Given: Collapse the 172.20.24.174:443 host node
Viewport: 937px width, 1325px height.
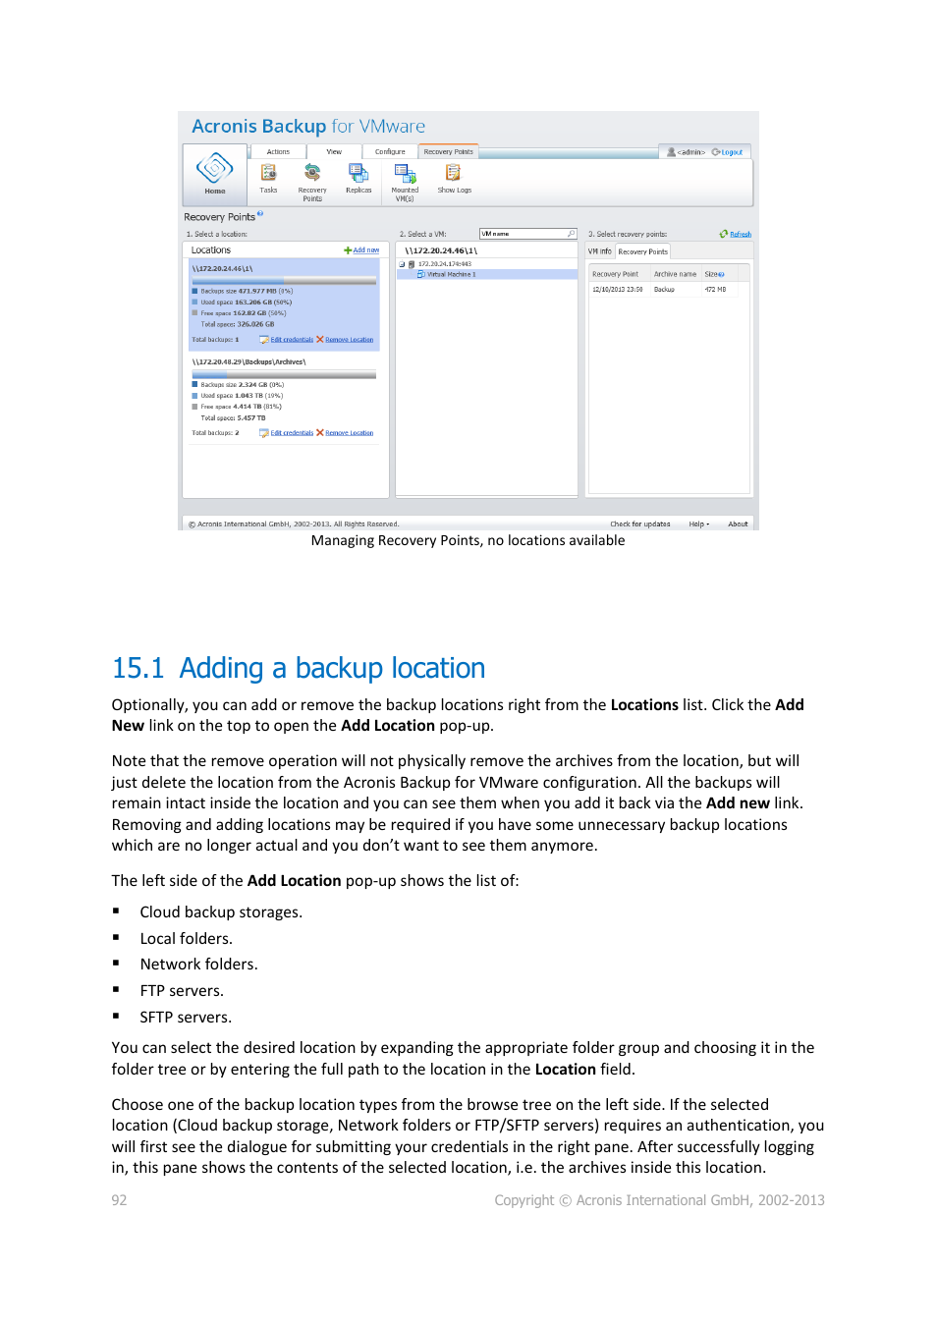Looking at the screenshot, I should 402,264.
